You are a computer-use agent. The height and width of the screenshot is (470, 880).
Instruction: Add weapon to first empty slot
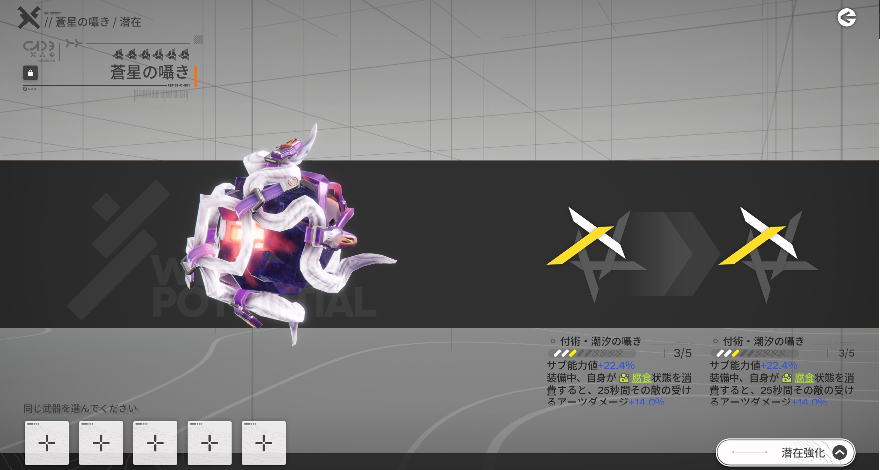47,443
